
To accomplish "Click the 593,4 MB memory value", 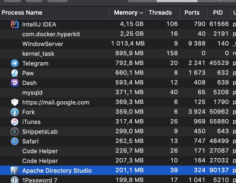I will [x=129, y=83].
